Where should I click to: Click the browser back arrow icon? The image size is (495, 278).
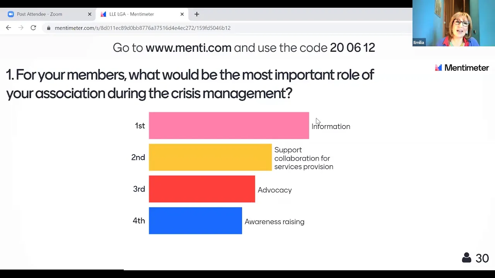coord(9,28)
